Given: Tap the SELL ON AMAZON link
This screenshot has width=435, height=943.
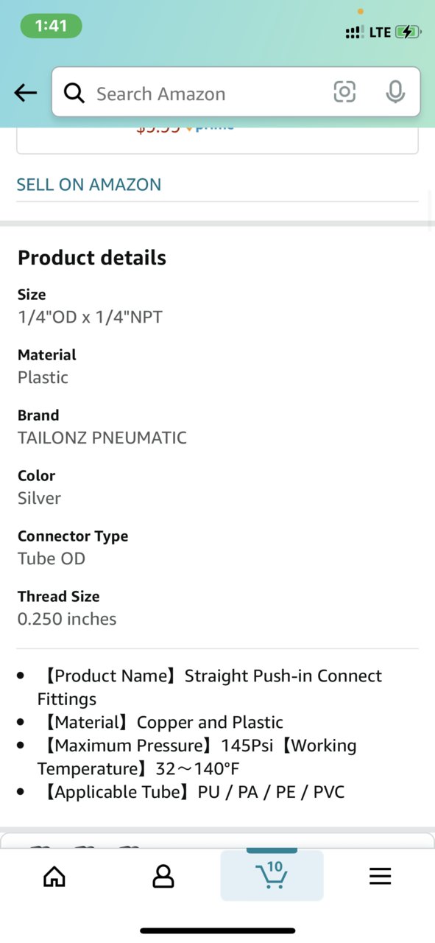Looking at the screenshot, I should (89, 184).
